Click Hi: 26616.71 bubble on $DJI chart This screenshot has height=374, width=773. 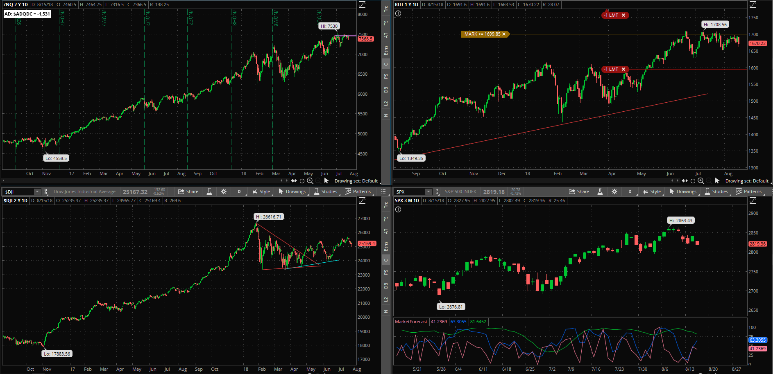coord(269,217)
